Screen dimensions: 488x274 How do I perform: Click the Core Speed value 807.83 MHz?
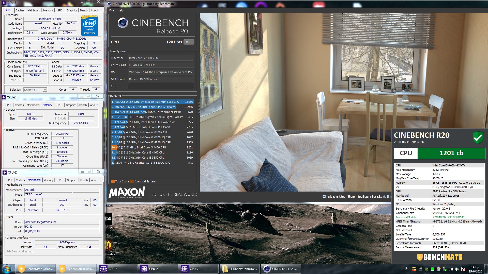(36, 66)
